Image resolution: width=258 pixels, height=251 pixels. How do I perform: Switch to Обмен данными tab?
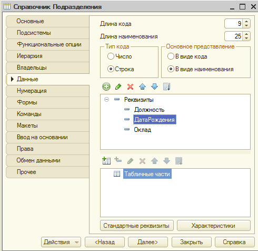coord(47,160)
